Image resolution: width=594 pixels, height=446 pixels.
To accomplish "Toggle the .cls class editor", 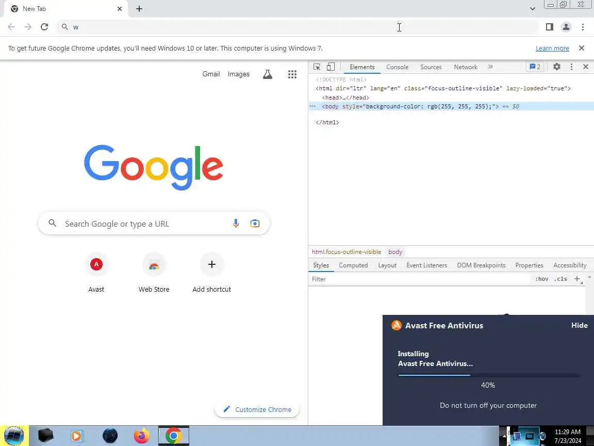I will click(560, 279).
